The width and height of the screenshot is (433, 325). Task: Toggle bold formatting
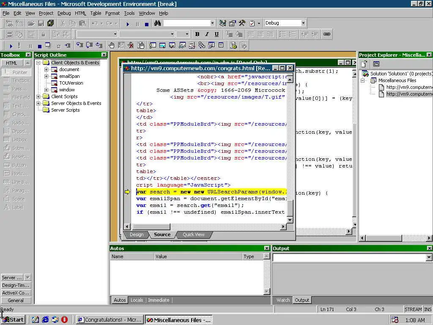(x=197, y=34)
